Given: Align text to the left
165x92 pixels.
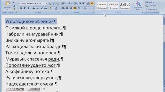Looking at the screenshot, I should click(63, 8).
